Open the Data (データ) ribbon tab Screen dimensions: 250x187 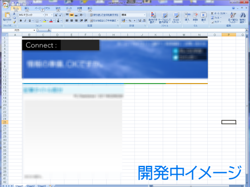69,8
